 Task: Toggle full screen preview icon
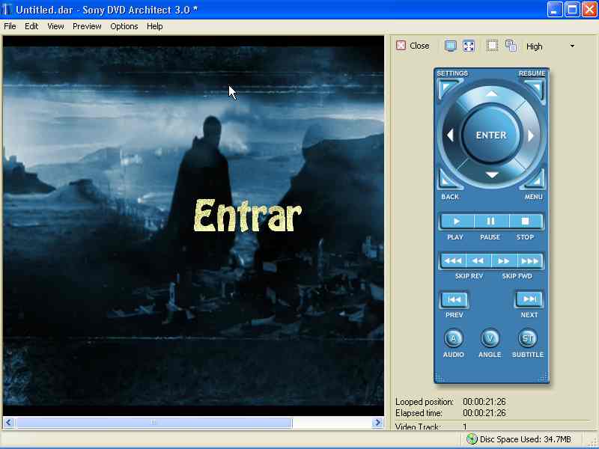tap(469, 46)
